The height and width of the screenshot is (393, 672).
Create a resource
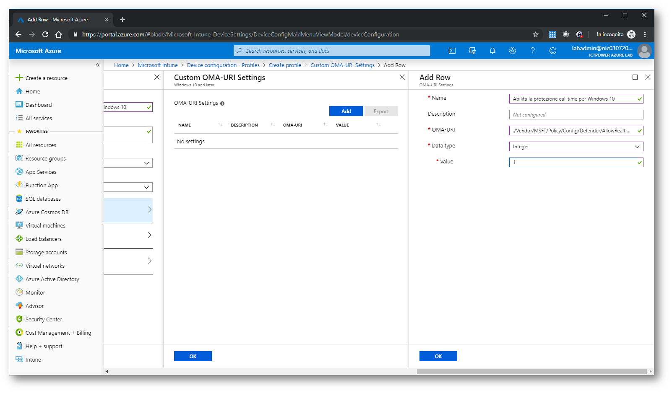point(42,78)
